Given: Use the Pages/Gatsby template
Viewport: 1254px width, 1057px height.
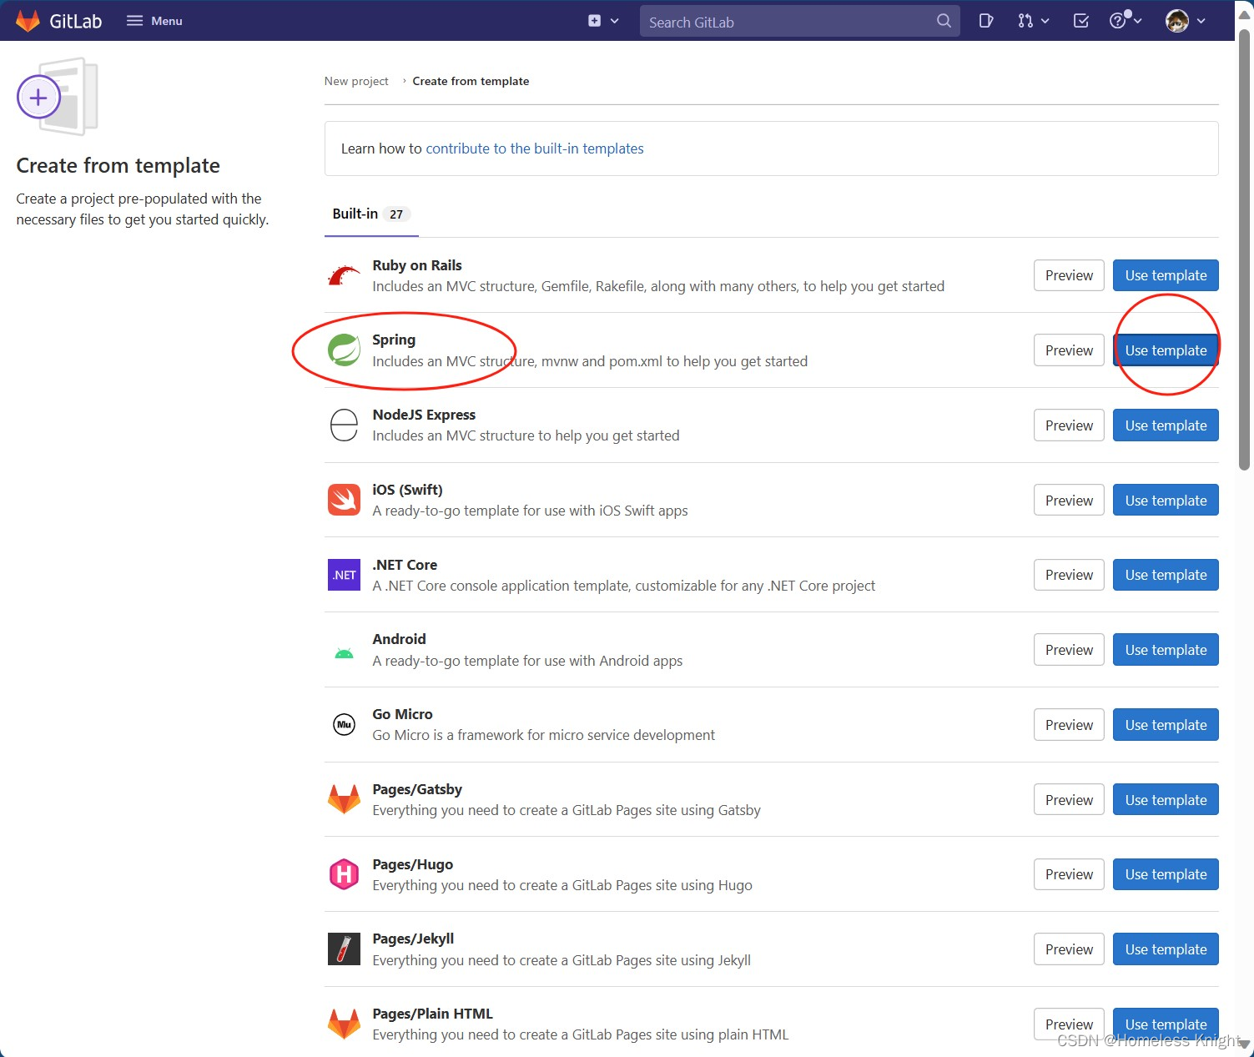Looking at the screenshot, I should (1166, 800).
